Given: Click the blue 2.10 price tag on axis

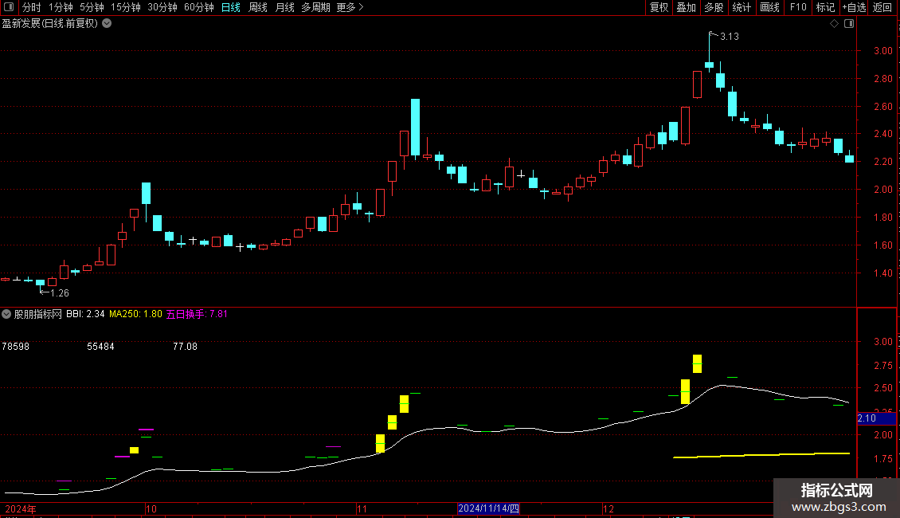Looking at the screenshot, I should pyautogui.click(x=876, y=418).
